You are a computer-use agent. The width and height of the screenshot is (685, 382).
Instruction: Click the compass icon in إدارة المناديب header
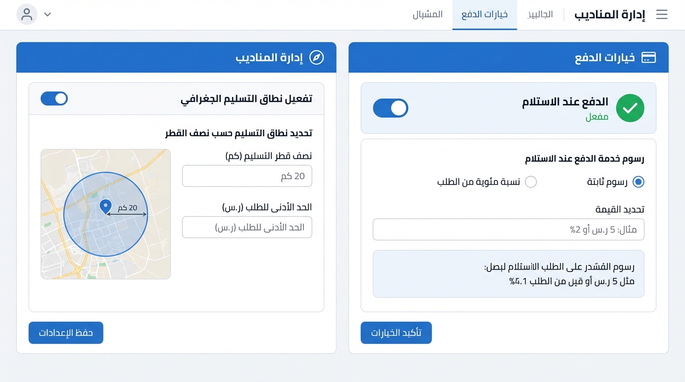(x=317, y=58)
